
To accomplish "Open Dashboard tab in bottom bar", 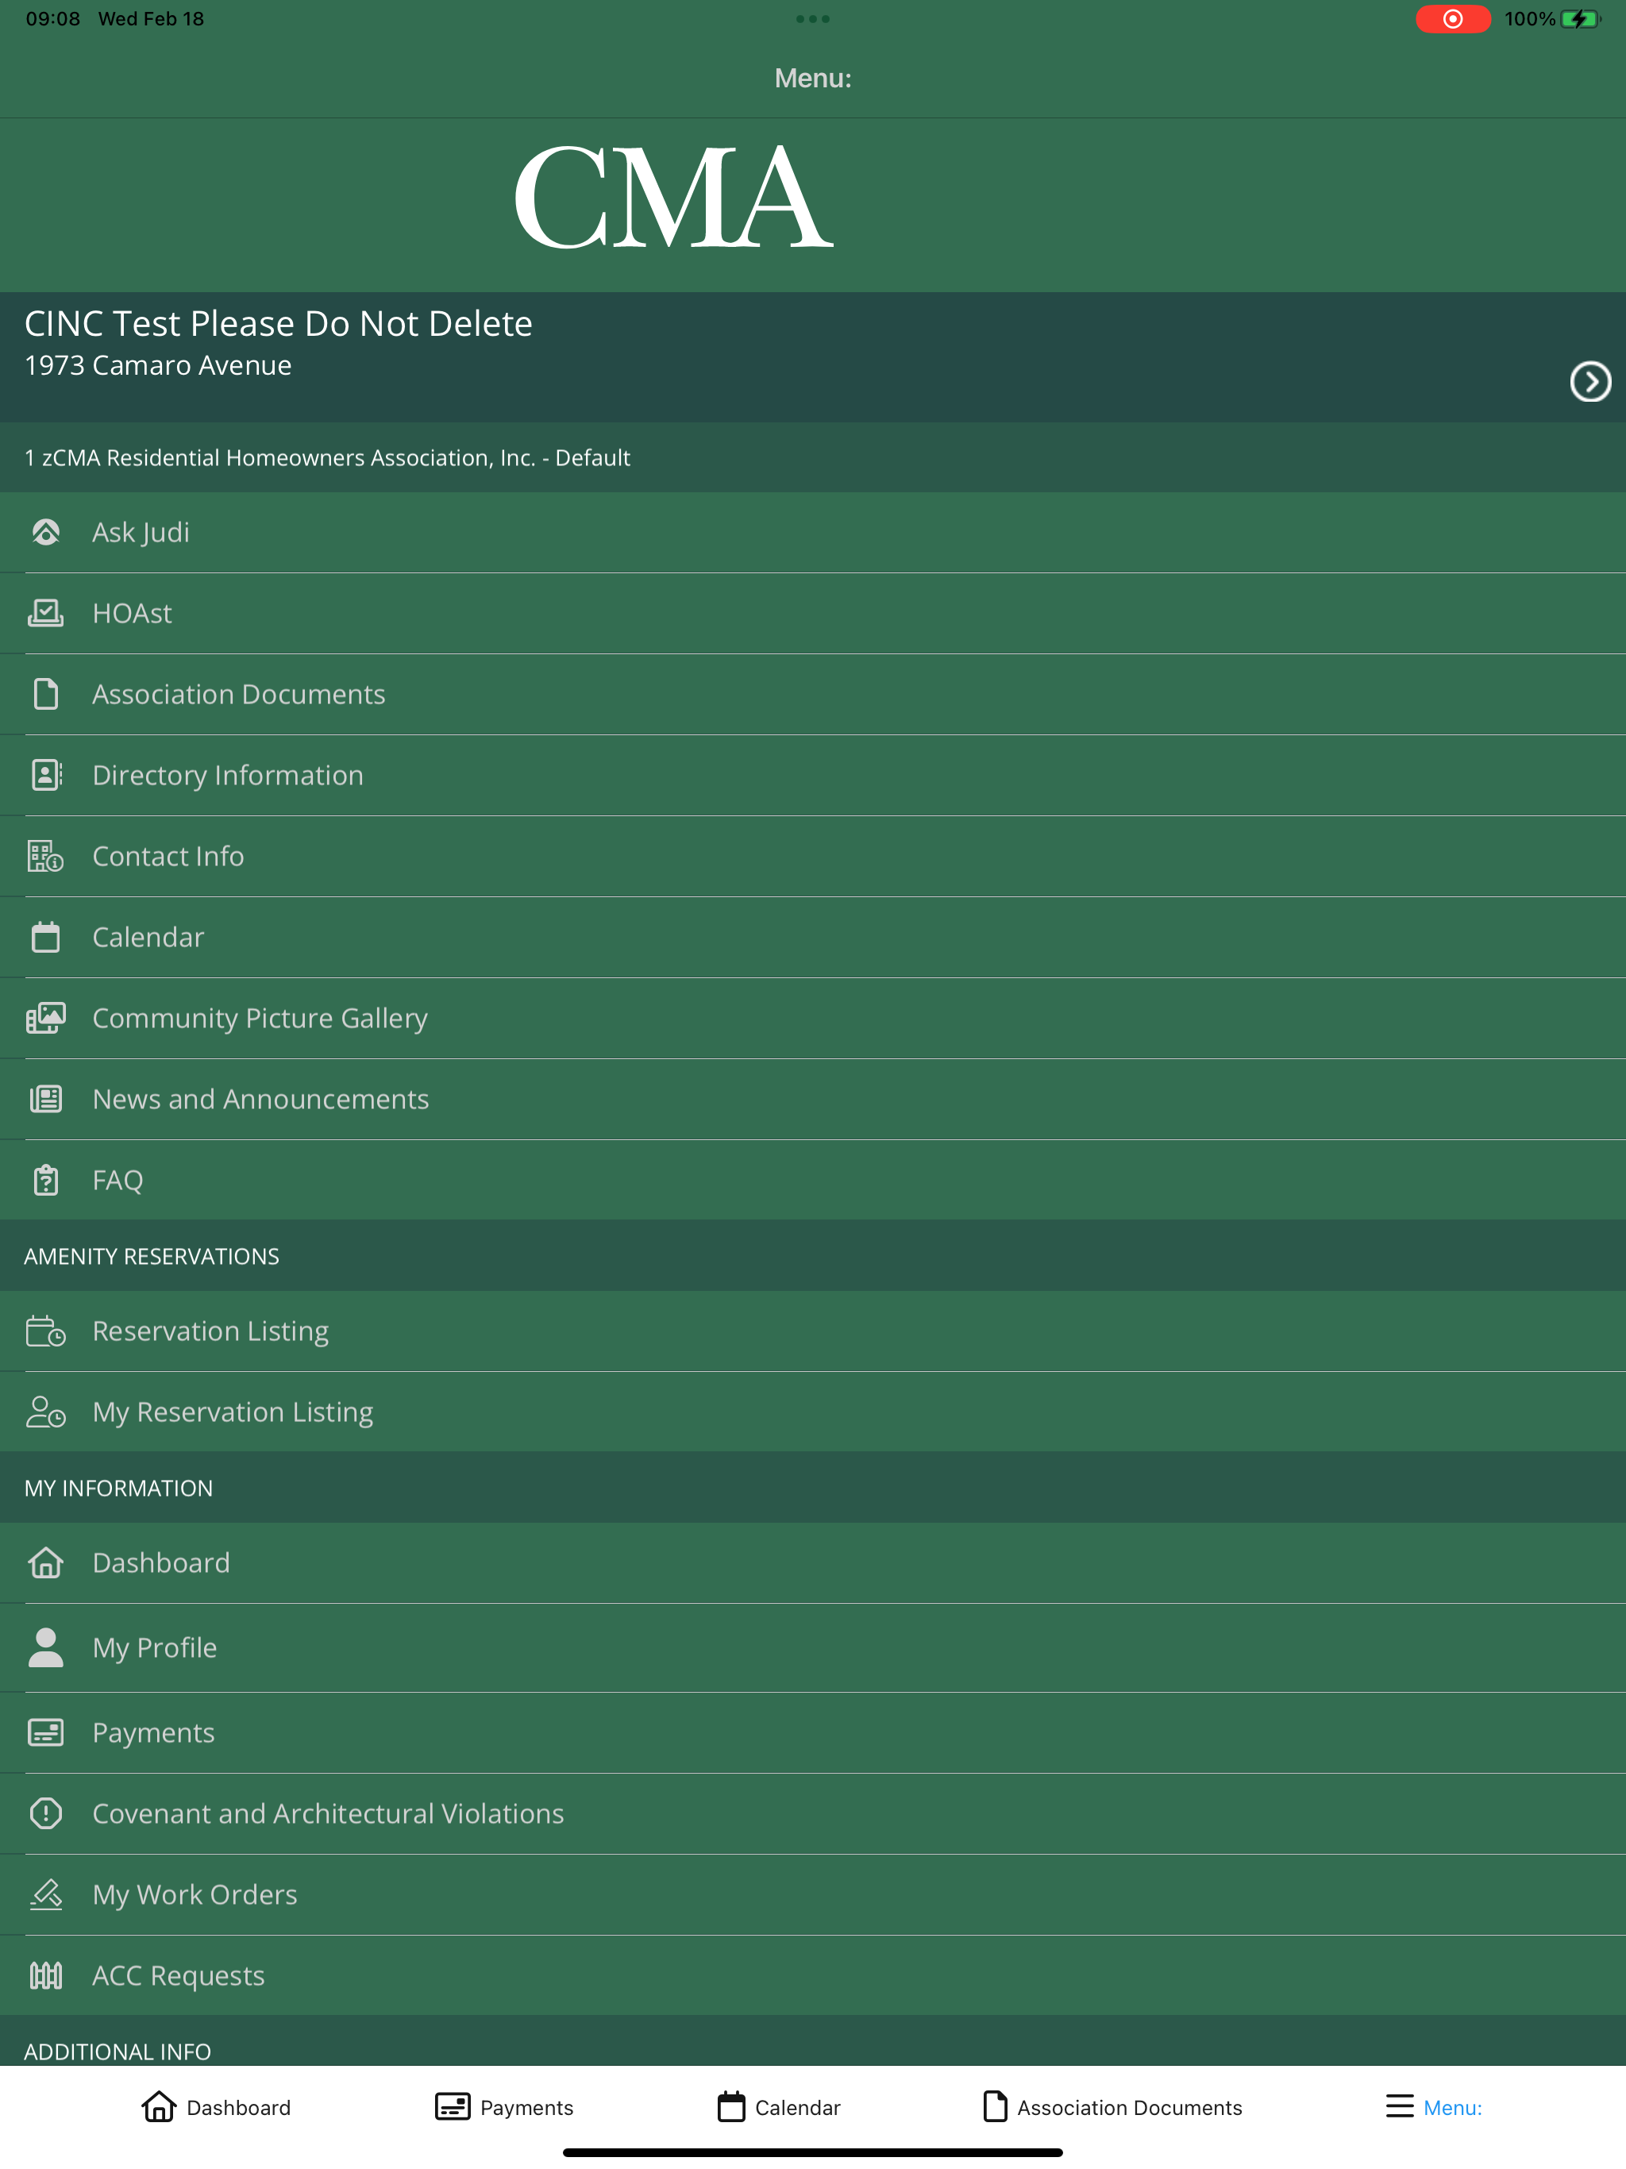I will pyautogui.click(x=216, y=2107).
